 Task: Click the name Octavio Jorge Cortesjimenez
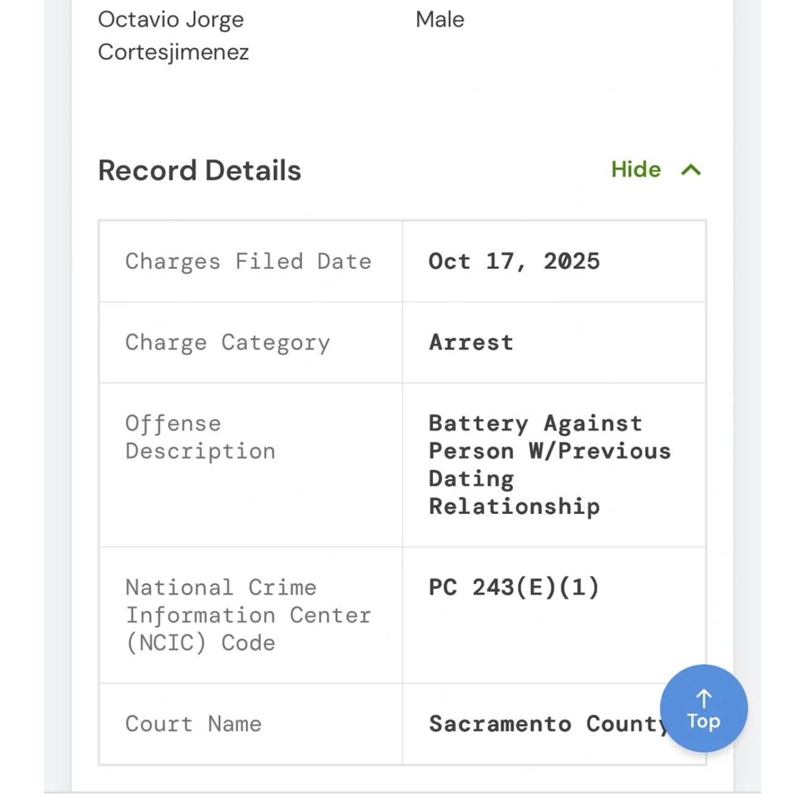click(x=173, y=35)
